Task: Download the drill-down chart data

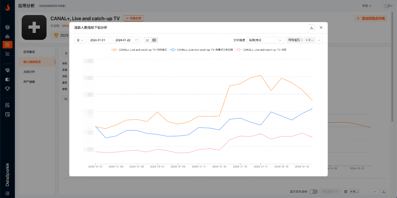Action: 312,28
